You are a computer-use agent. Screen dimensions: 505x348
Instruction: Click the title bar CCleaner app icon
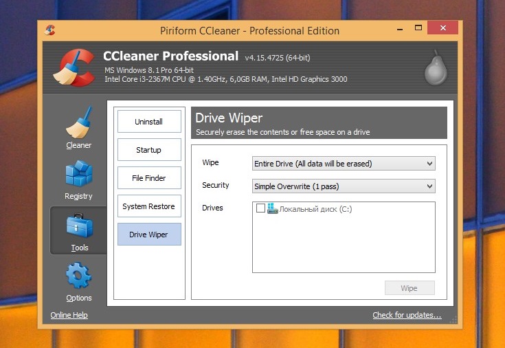tap(50, 30)
